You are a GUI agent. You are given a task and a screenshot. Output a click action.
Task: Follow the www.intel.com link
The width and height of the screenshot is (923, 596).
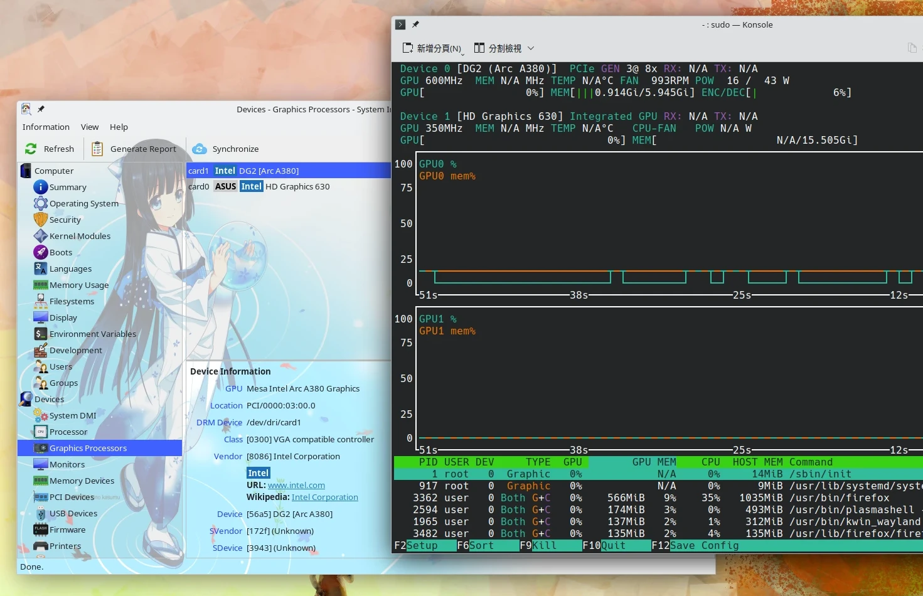[x=296, y=485]
